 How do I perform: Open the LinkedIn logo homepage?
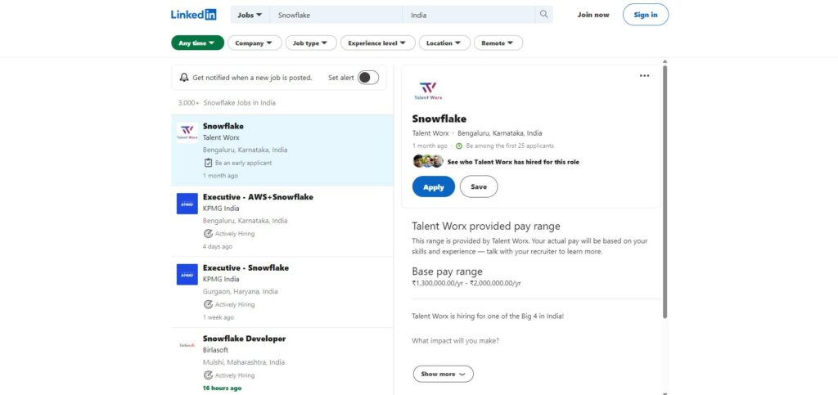pos(193,15)
